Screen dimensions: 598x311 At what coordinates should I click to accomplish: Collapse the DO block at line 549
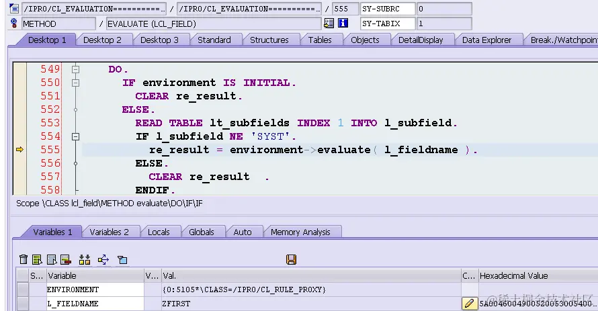coord(75,69)
